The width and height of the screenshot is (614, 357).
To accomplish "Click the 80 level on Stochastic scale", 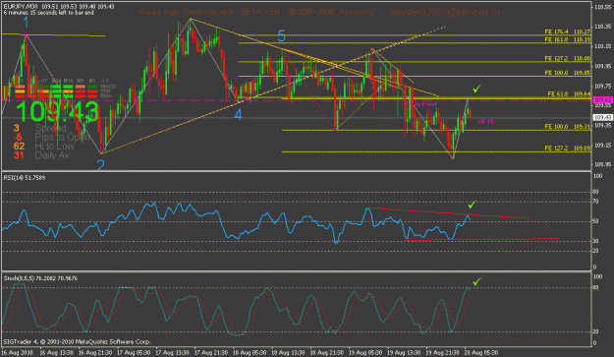I will [x=595, y=287].
